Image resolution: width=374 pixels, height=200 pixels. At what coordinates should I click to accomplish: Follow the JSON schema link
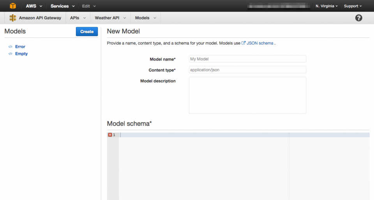(260, 43)
